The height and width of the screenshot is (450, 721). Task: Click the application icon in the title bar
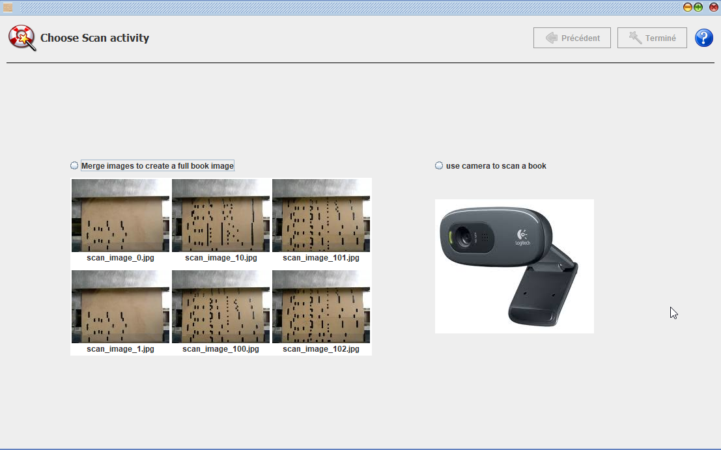[8, 7]
